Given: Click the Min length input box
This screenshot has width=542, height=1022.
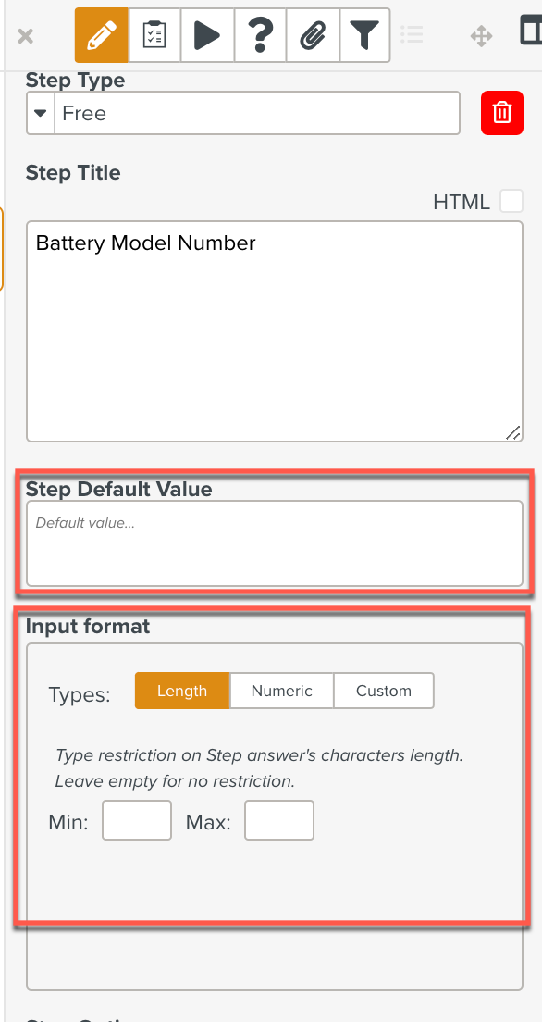Looking at the screenshot, I should (x=137, y=820).
